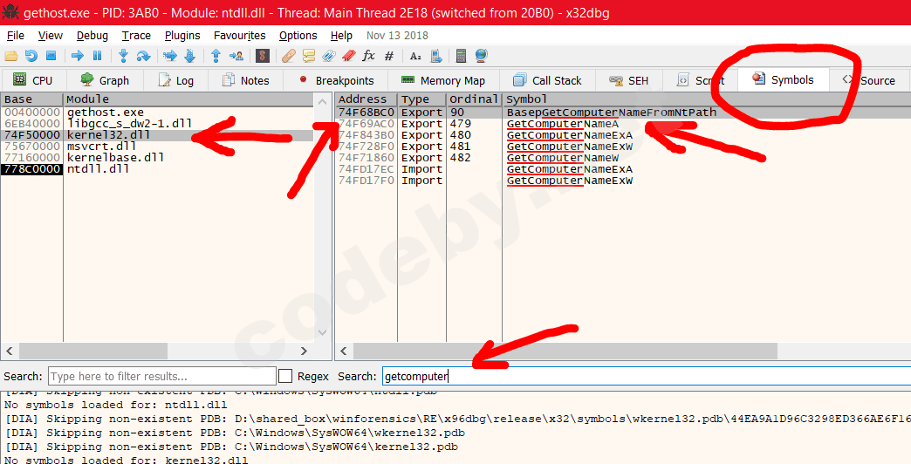The width and height of the screenshot is (911, 464).
Task: Click module list horizontal scrollbar left arrow
Action: pyautogui.click(x=10, y=351)
